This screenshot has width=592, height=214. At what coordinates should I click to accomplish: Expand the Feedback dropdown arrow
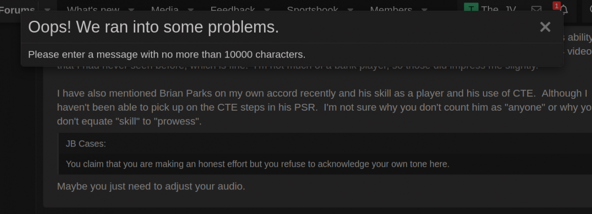click(x=267, y=9)
